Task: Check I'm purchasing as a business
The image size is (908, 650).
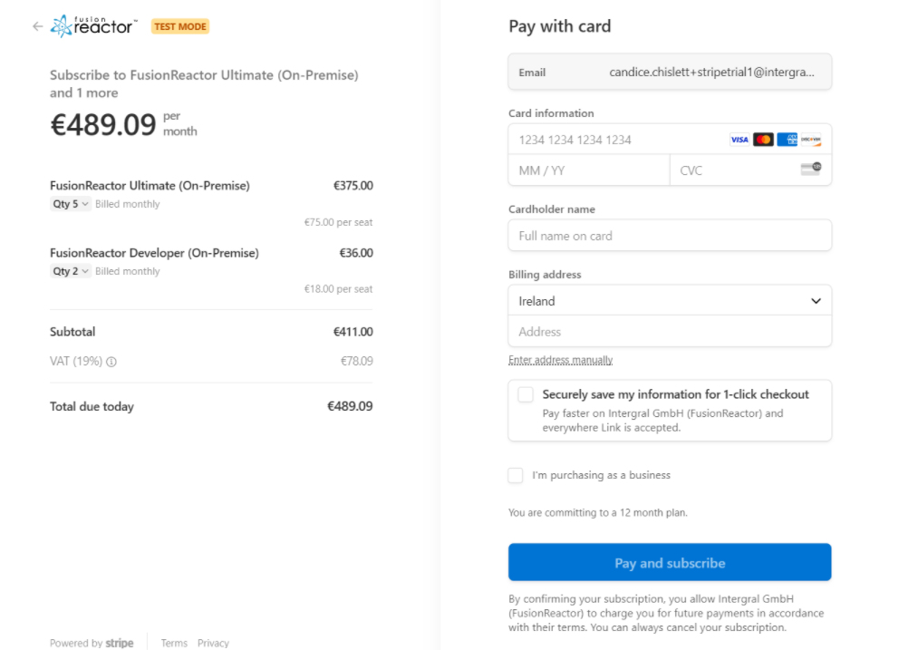Action: [516, 475]
